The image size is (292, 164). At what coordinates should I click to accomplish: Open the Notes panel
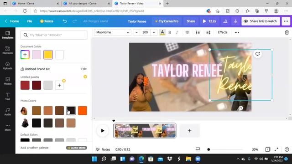point(103,149)
